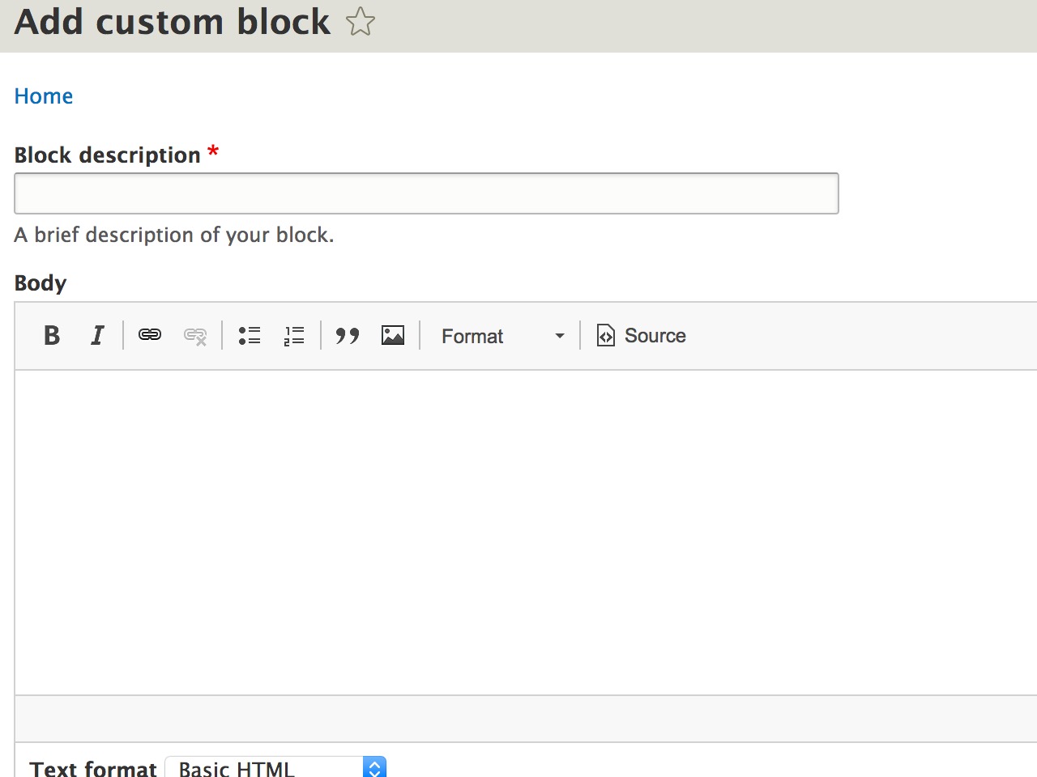The image size is (1037, 777).
Task: Click the Block description required asterisk
Action: coord(212,153)
